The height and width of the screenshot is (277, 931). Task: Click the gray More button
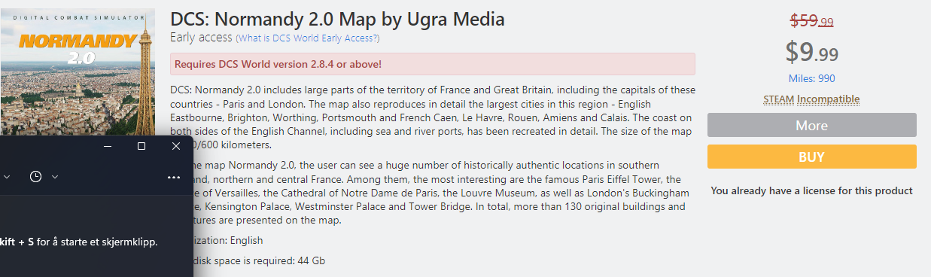coord(811,125)
